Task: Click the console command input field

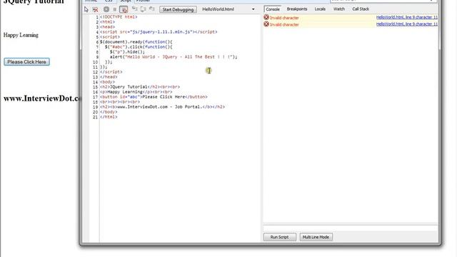Action: (x=351, y=228)
